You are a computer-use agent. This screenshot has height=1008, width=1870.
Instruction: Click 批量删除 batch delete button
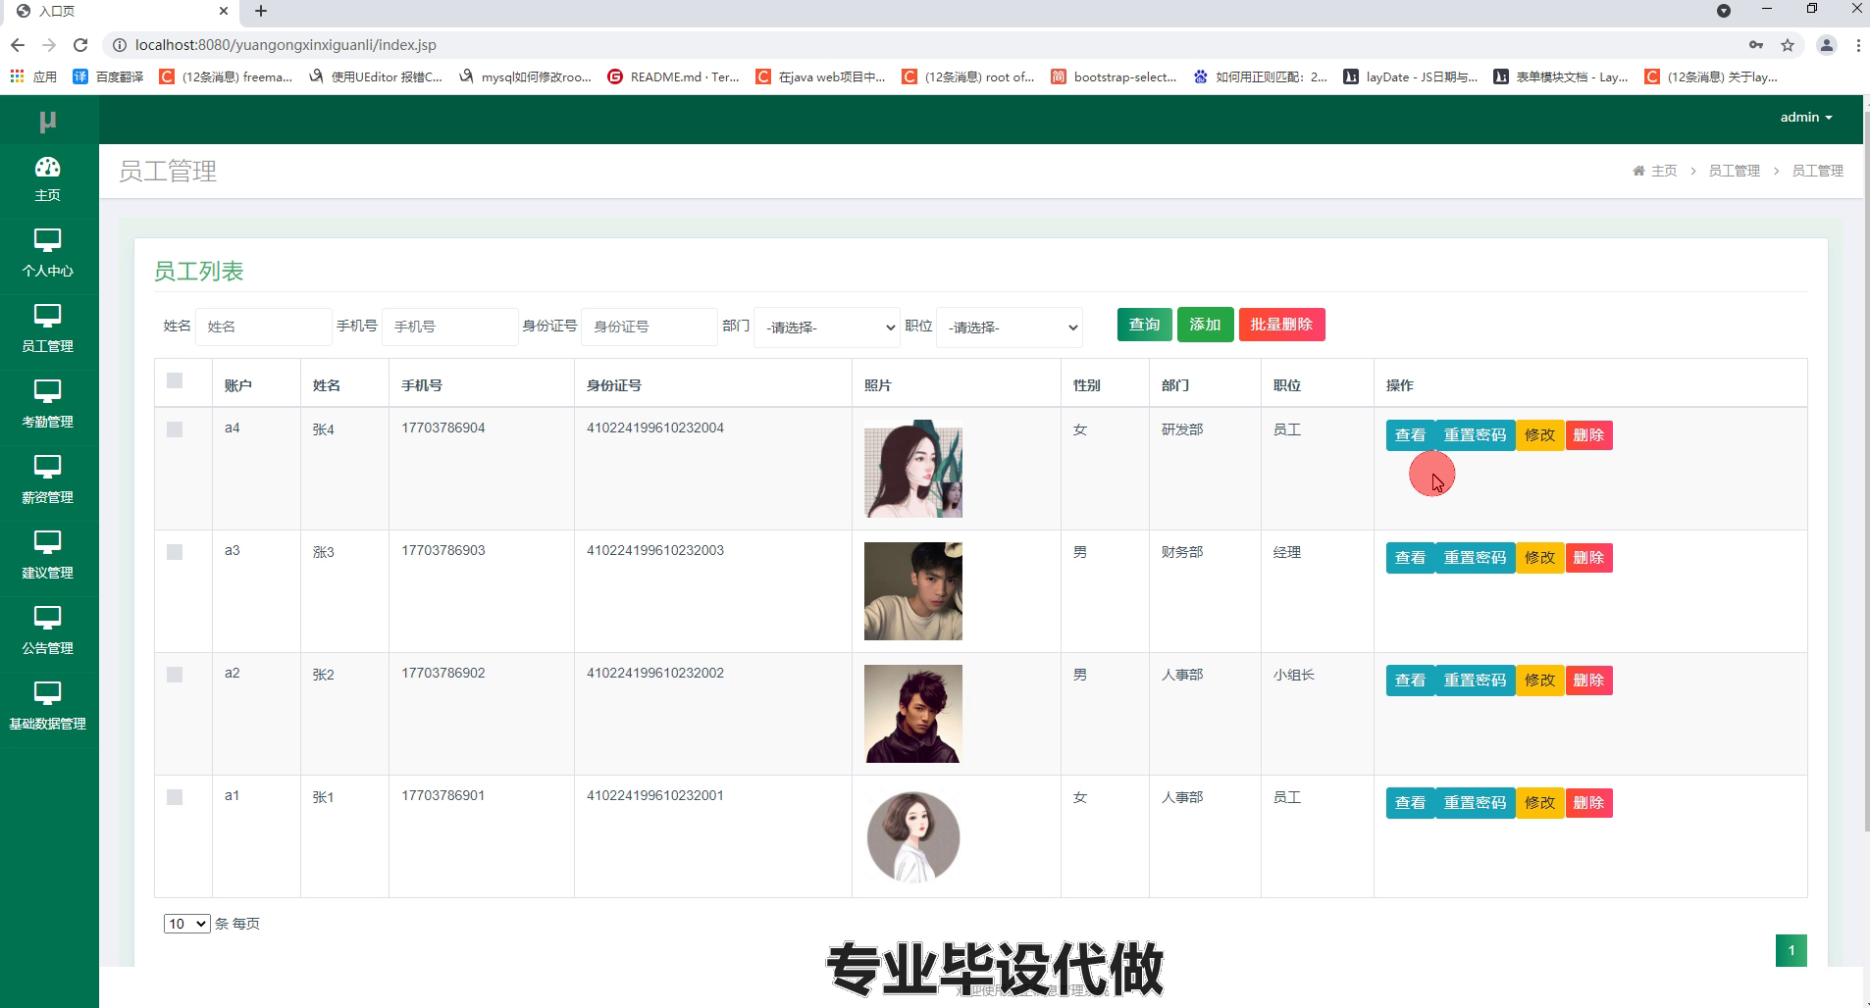1281,325
